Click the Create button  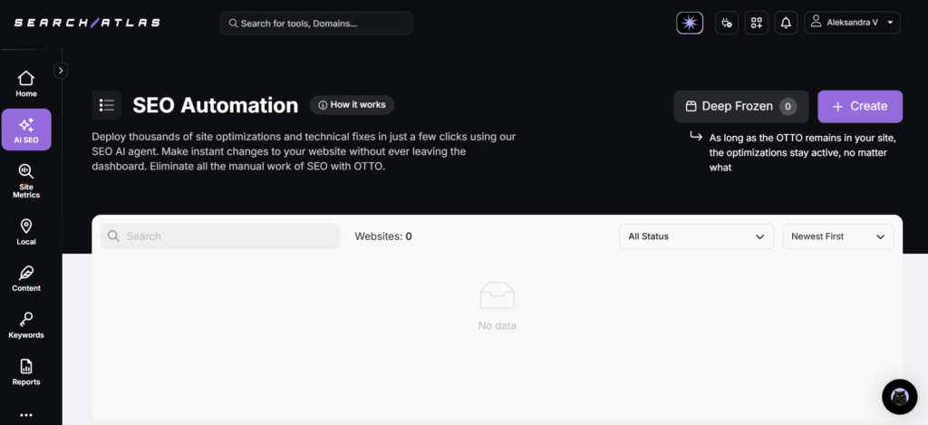point(860,107)
